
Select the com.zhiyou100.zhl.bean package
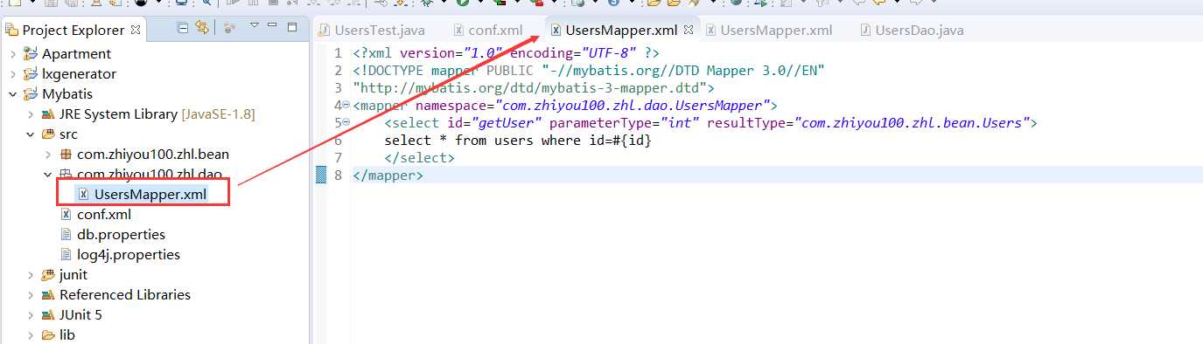[152, 155]
